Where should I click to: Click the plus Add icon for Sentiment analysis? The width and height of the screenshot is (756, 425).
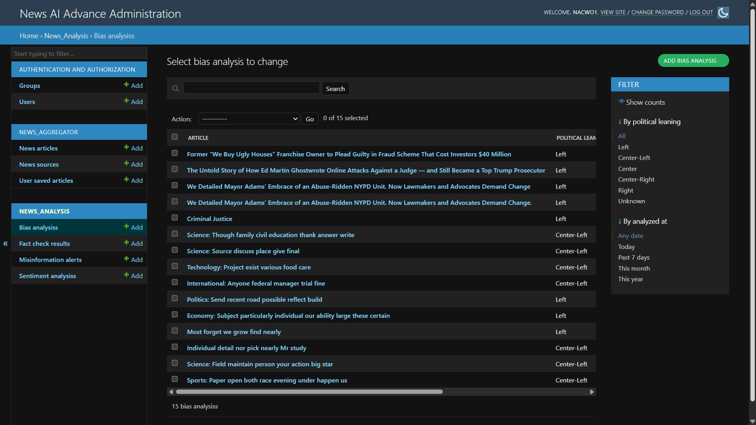pos(126,275)
